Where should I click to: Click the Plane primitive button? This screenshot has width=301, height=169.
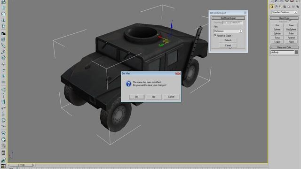tap(291, 42)
